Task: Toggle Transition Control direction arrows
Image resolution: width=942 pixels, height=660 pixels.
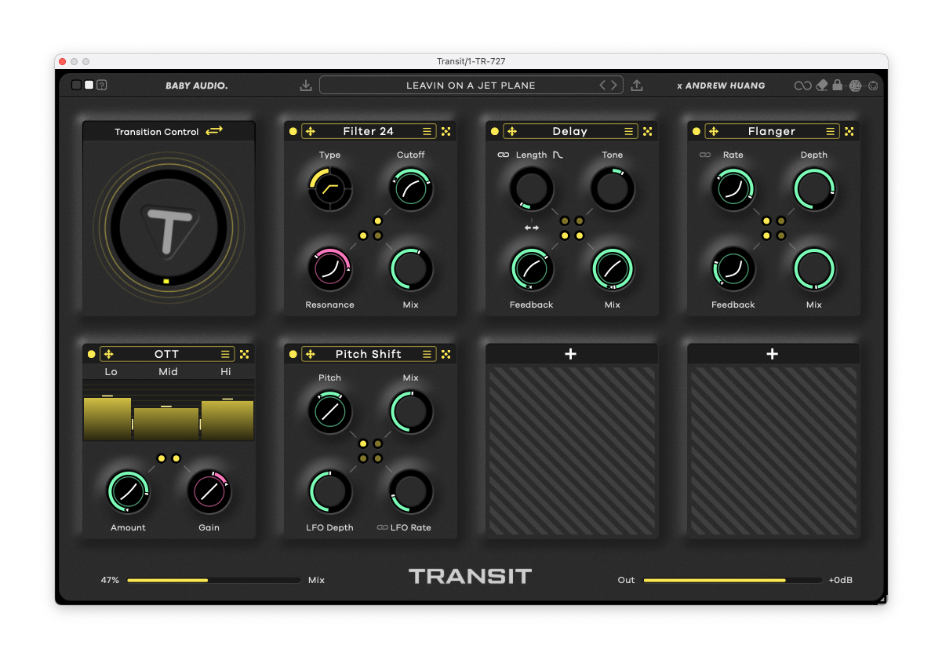Action: coord(214,131)
